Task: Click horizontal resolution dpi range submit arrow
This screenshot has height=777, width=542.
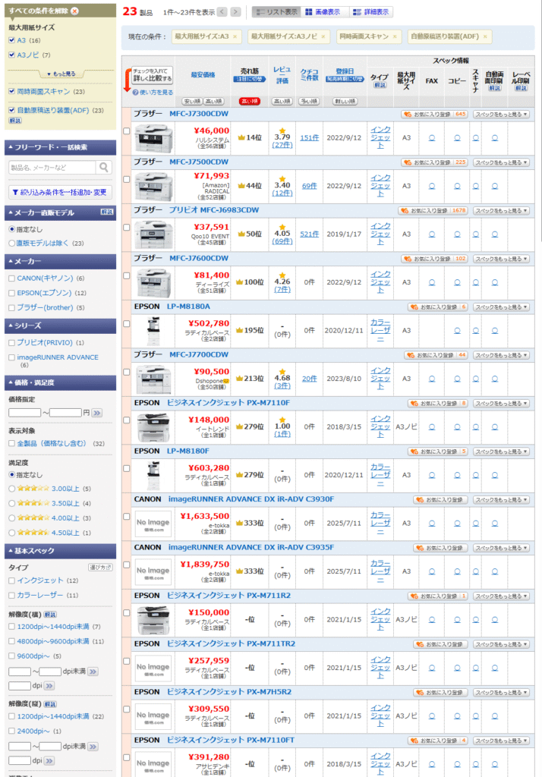Action: click(93, 672)
